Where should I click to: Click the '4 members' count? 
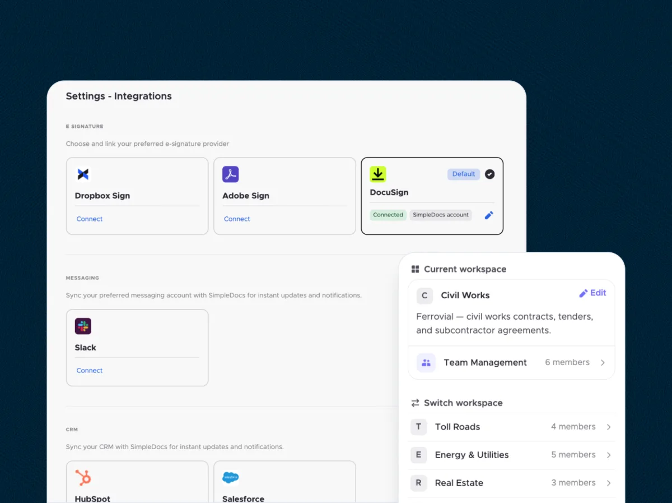(573, 427)
